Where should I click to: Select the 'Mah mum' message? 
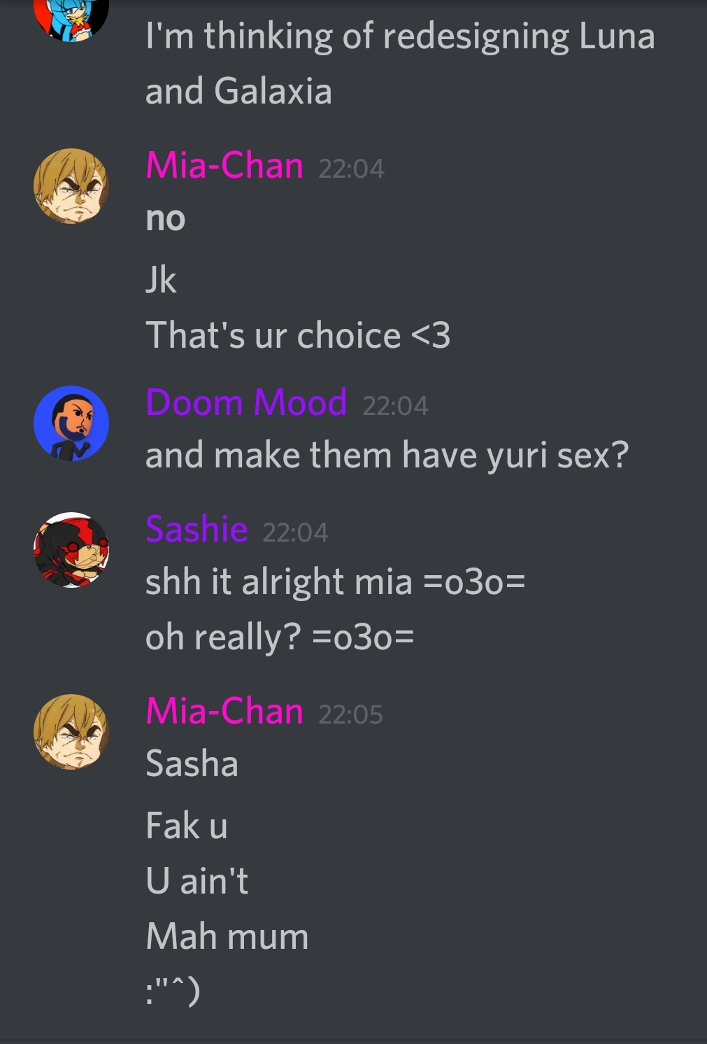tap(227, 936)
